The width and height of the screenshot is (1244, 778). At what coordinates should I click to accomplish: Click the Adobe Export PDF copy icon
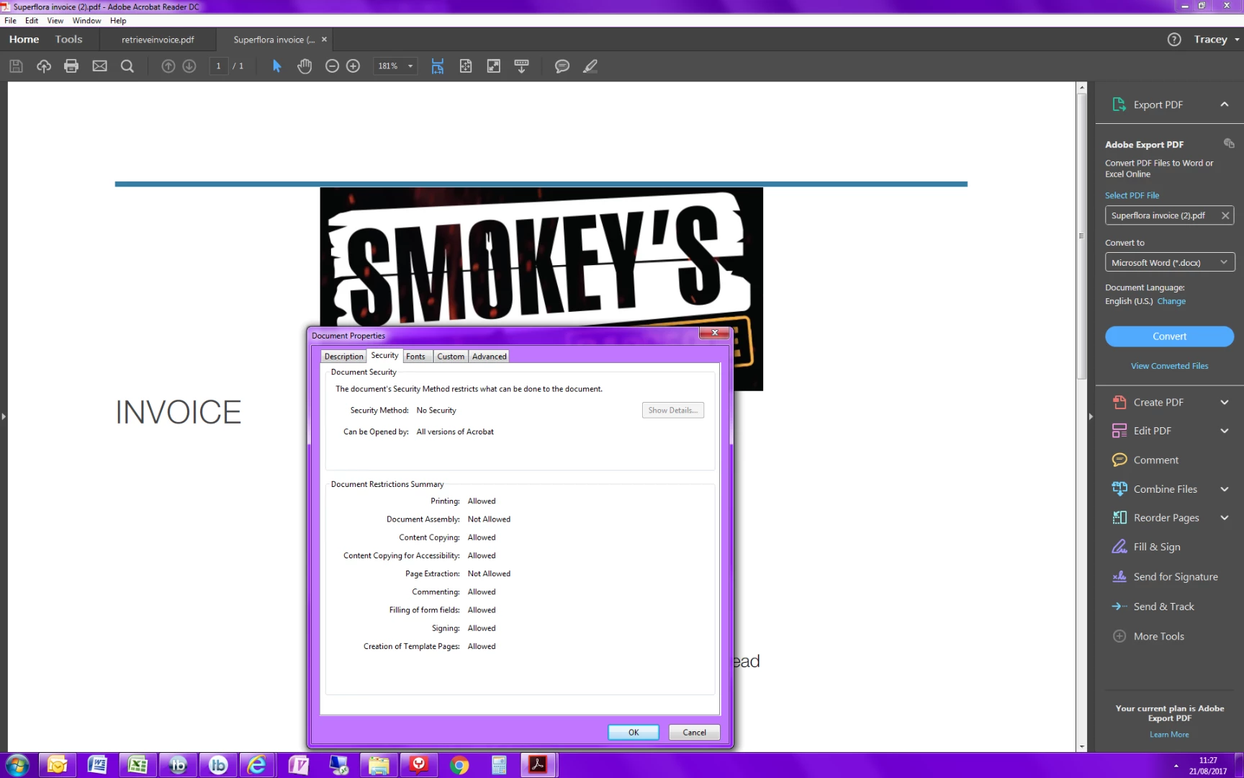(x=1229, y=143)
